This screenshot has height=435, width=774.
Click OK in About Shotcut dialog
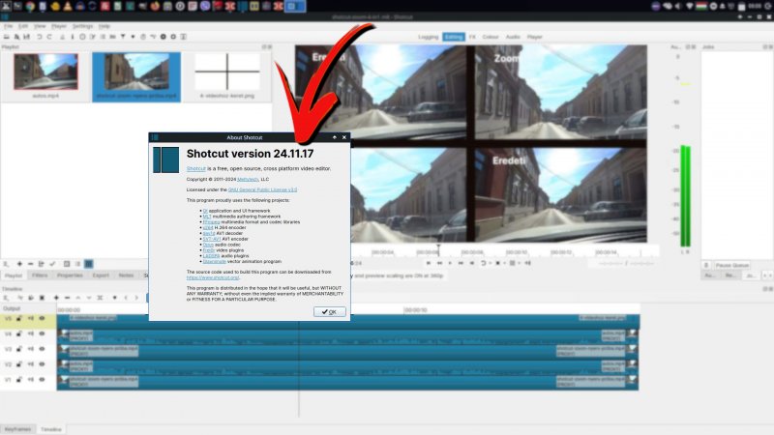pyautogui.click(x=330, y=311)
